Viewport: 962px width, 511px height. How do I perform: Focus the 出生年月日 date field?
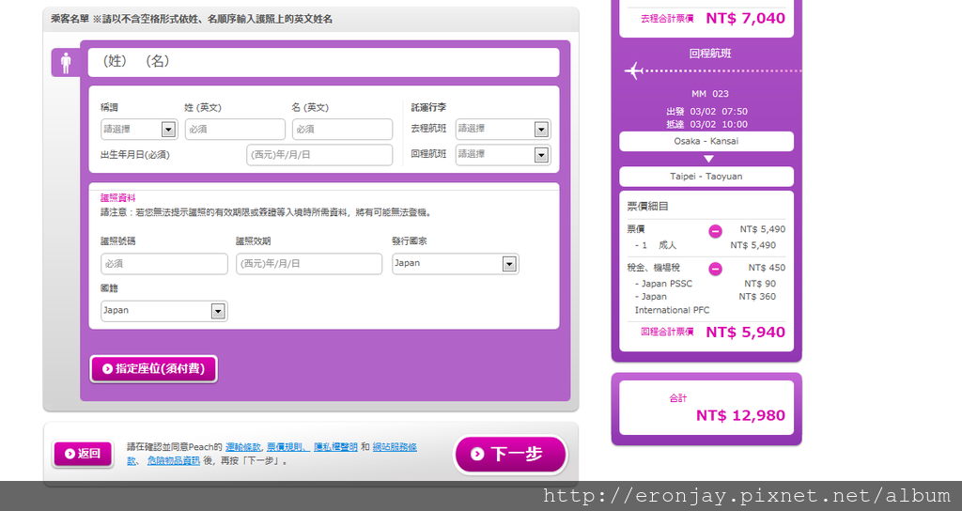[319, 155]
